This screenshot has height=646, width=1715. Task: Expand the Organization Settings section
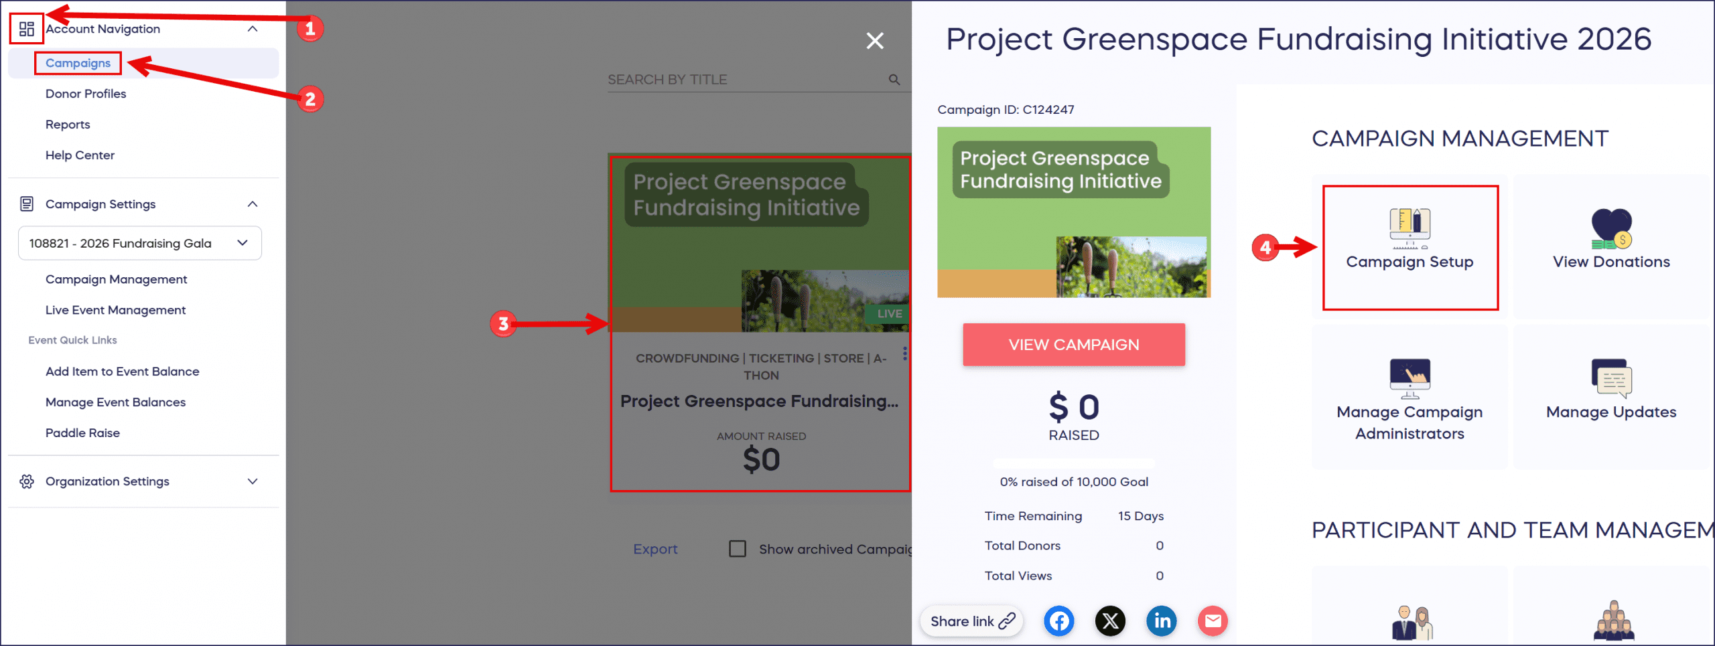pos(253,481)
